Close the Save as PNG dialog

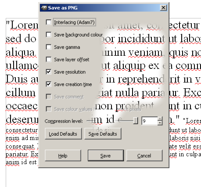[163, 7]
